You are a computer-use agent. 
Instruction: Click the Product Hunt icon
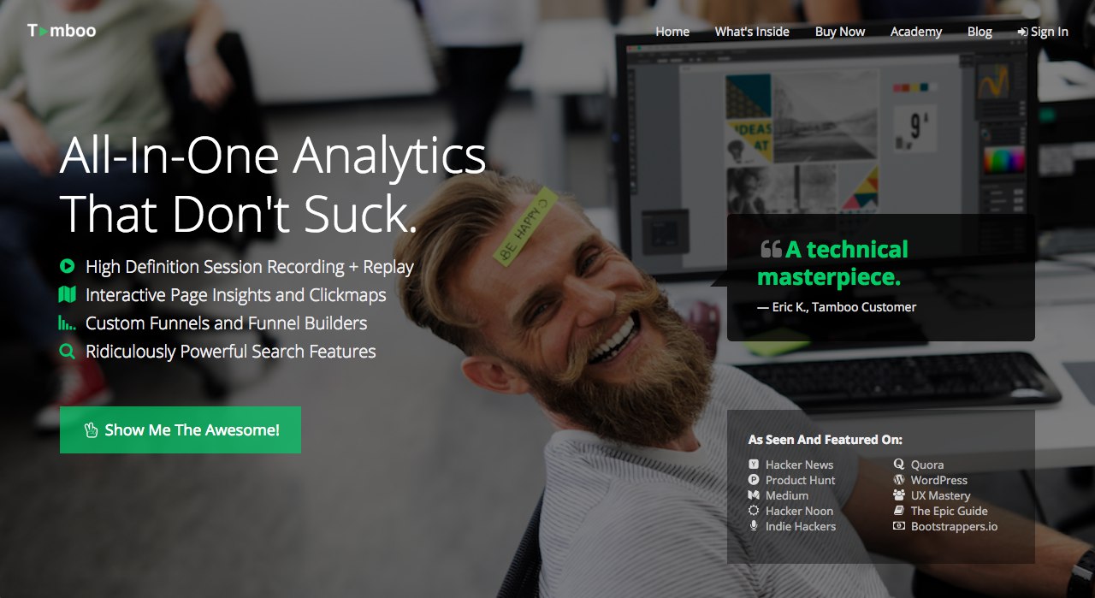[754, 480]
